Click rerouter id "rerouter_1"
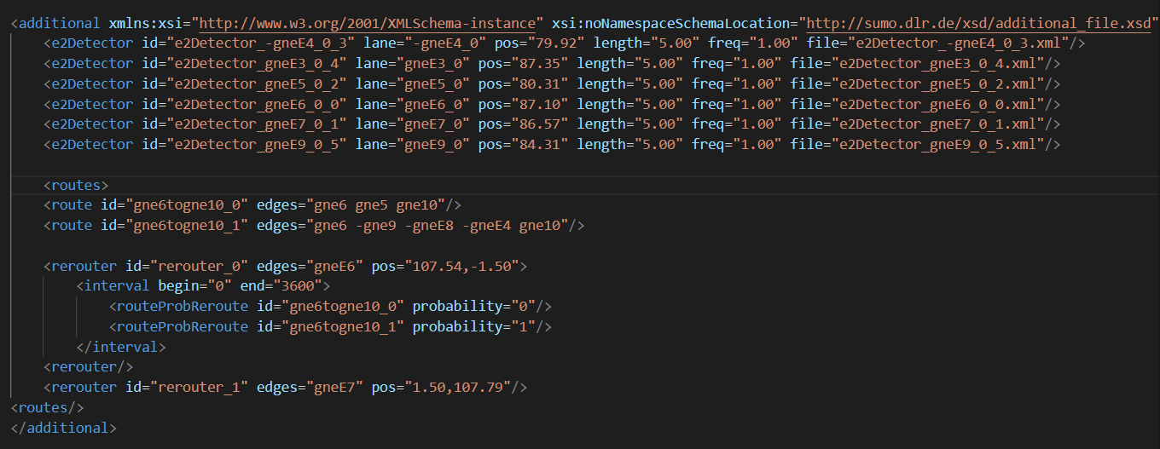This screenshot has width=1160, height=449. [x=200, y=388]
